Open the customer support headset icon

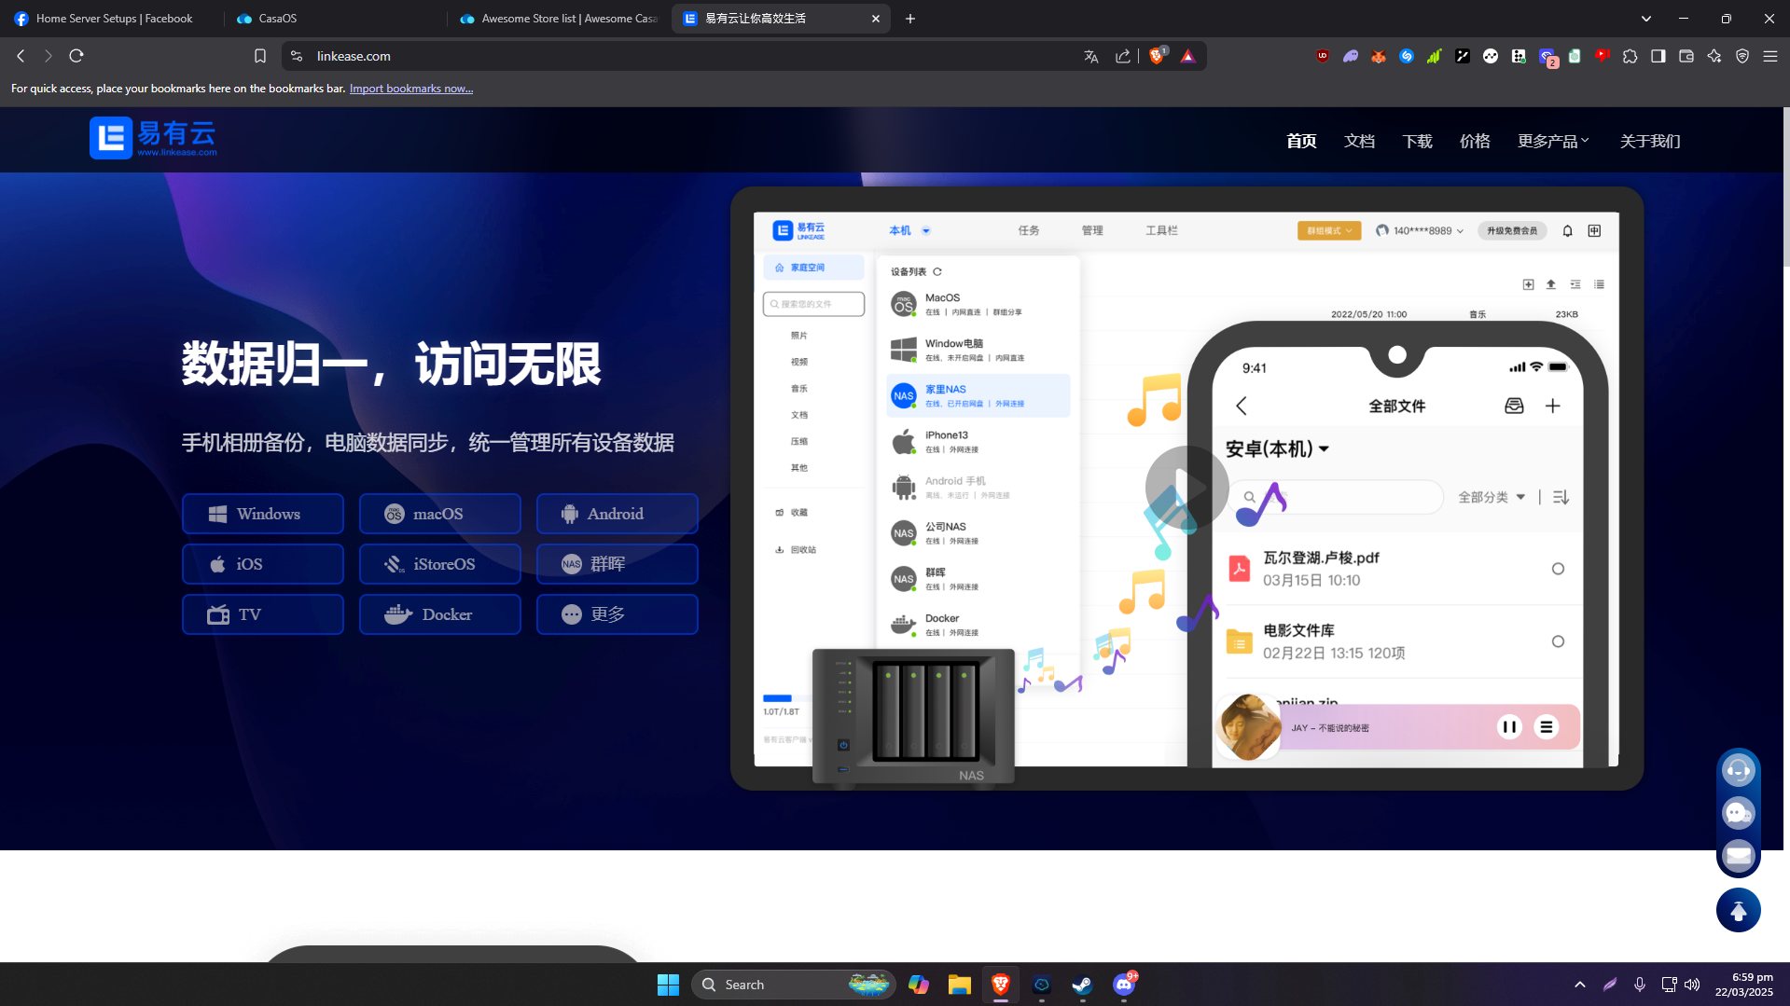(1738, 770)
